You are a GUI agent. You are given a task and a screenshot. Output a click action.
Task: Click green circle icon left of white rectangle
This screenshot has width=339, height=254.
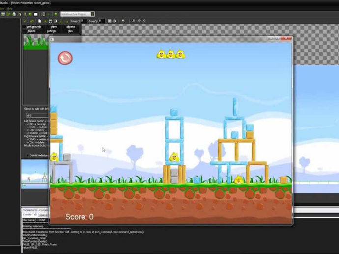pos(30,14)
